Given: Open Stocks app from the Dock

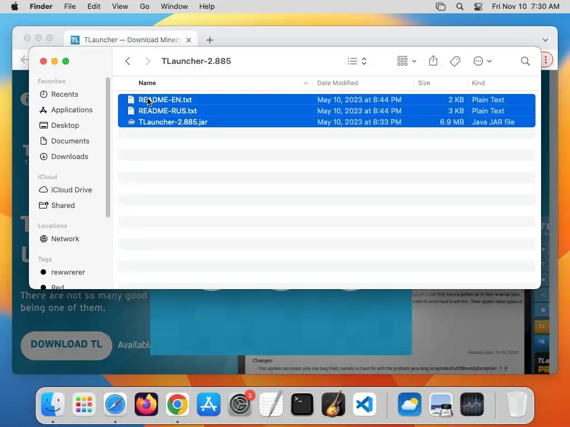Looking at the screenshot, I should pyautogui.click(x=472, y=404).
